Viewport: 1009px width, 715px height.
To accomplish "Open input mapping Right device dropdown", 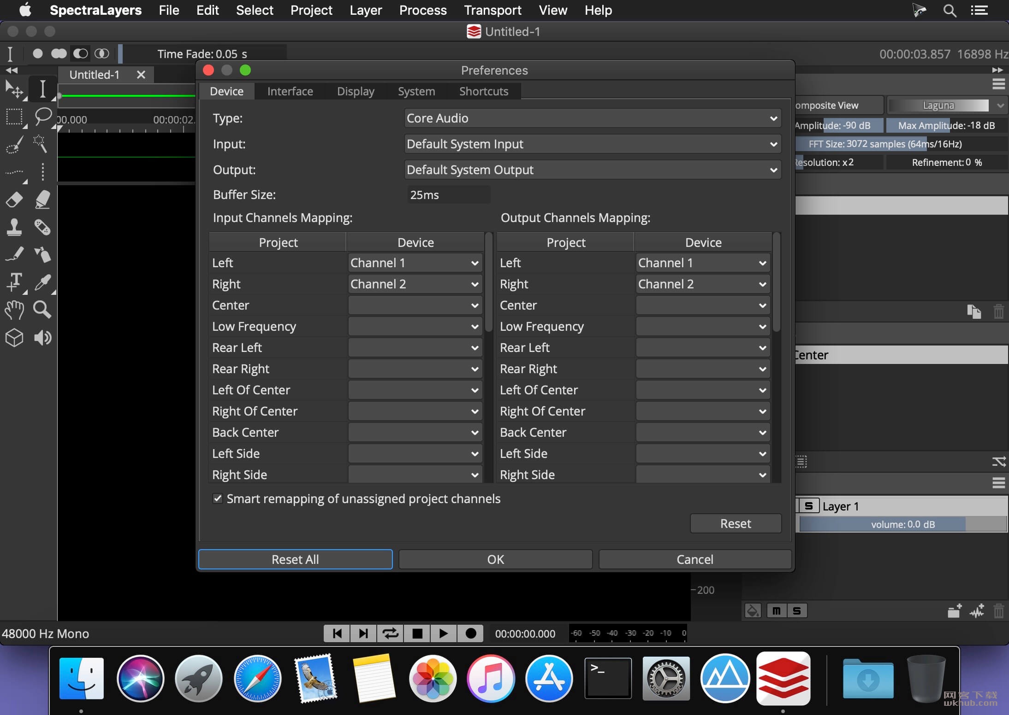I will tap(415, 284).
